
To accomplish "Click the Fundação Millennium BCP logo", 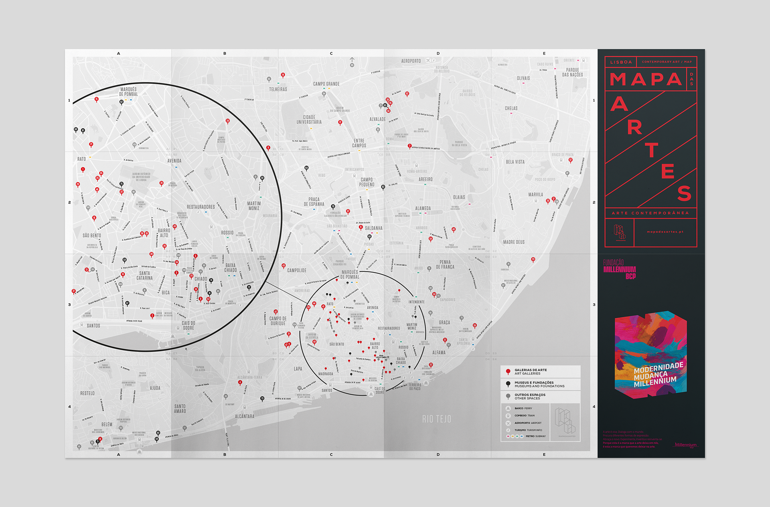I will tap(620, 269).
